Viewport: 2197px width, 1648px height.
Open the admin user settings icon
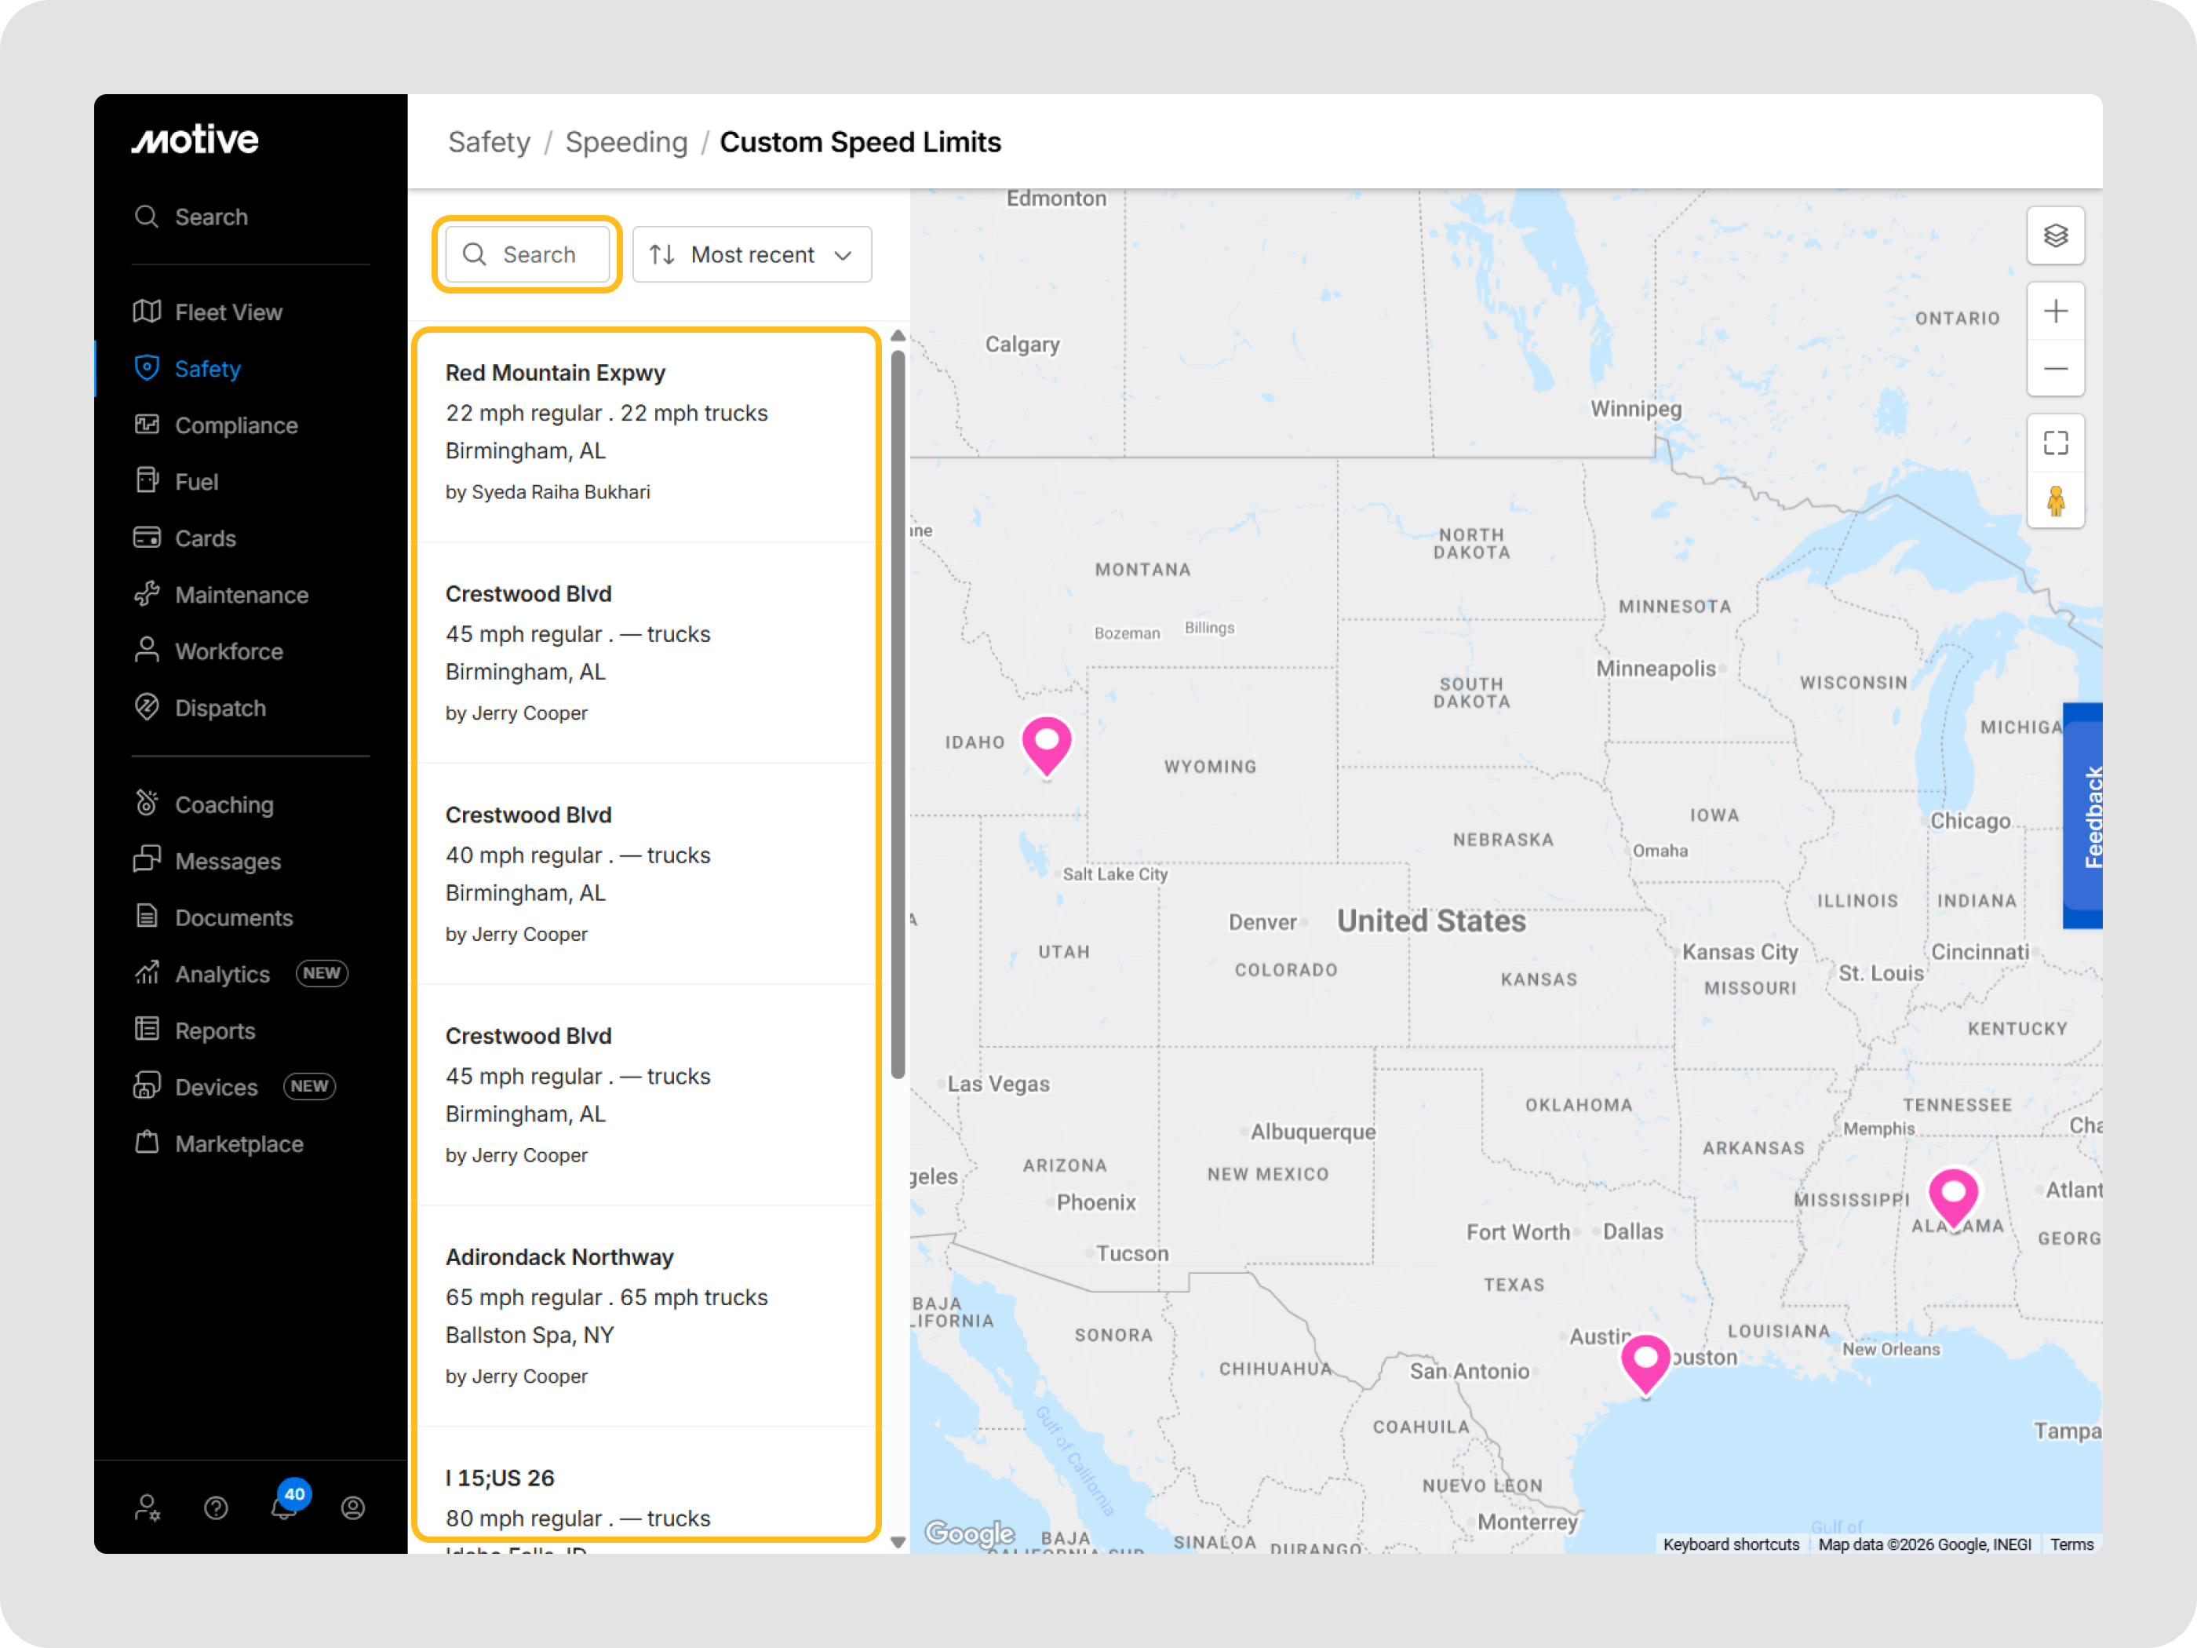coord(147,1508)
